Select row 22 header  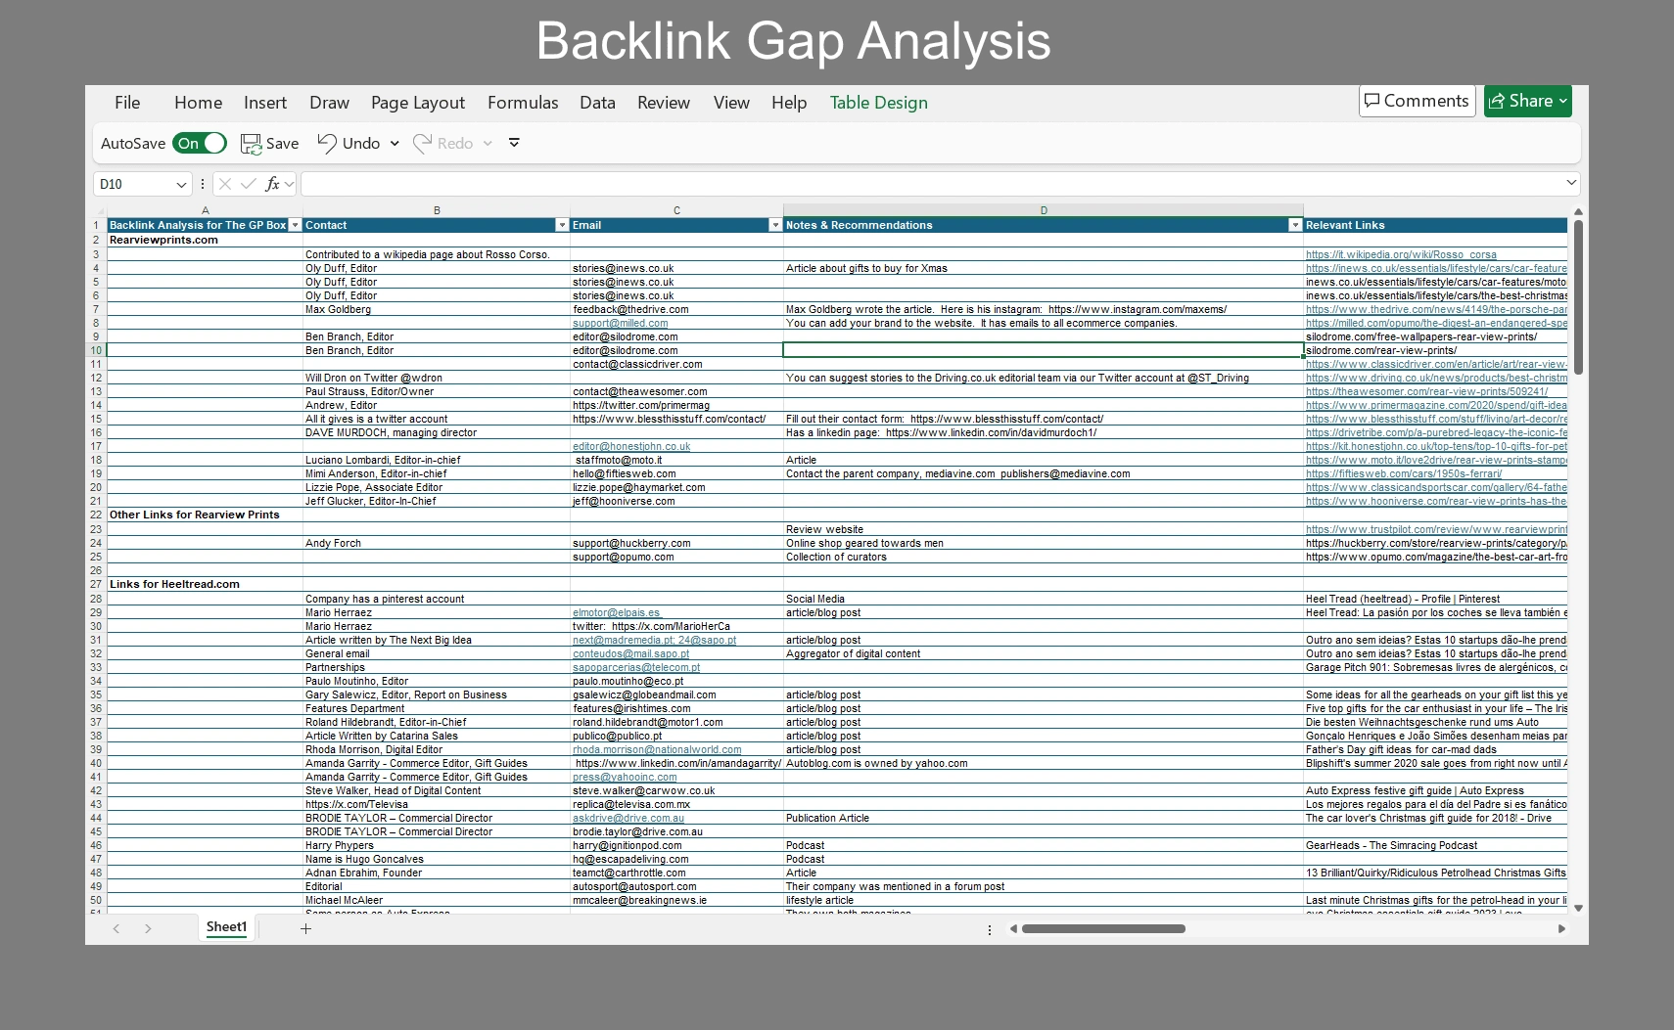(x=96, y=515)
